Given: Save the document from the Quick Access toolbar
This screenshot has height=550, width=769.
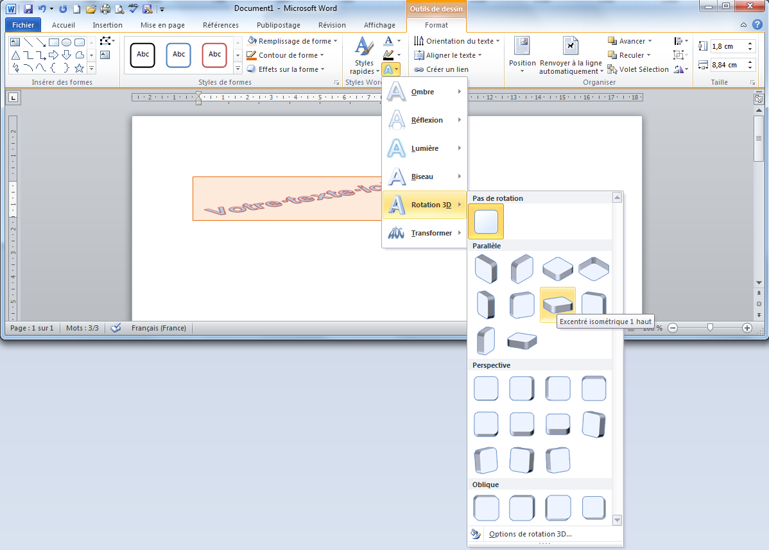Looking at the screenshot, I should pos(28,9).
